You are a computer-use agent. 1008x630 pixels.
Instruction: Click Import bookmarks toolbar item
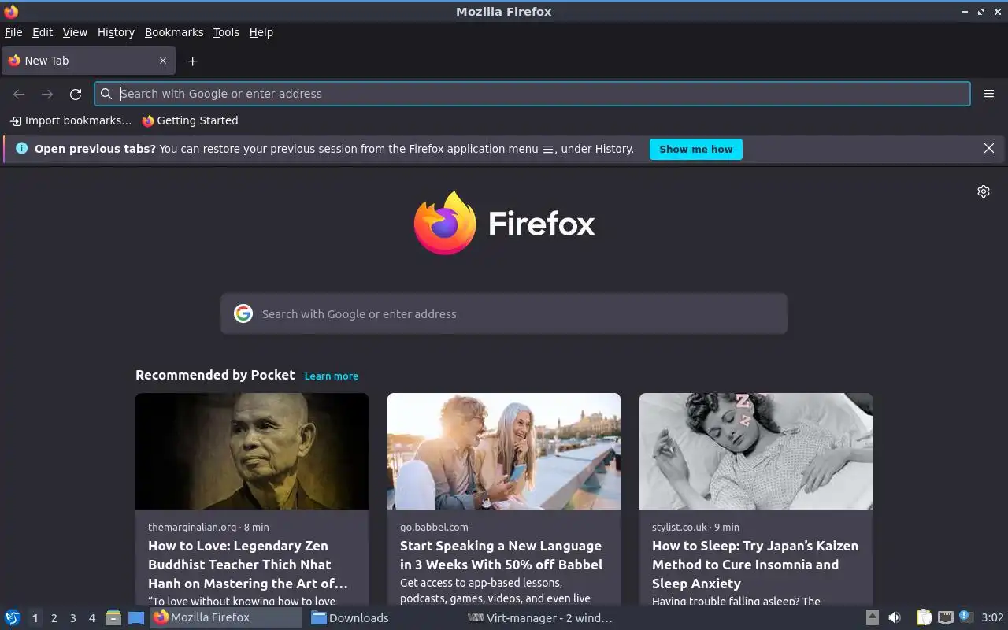71,120
